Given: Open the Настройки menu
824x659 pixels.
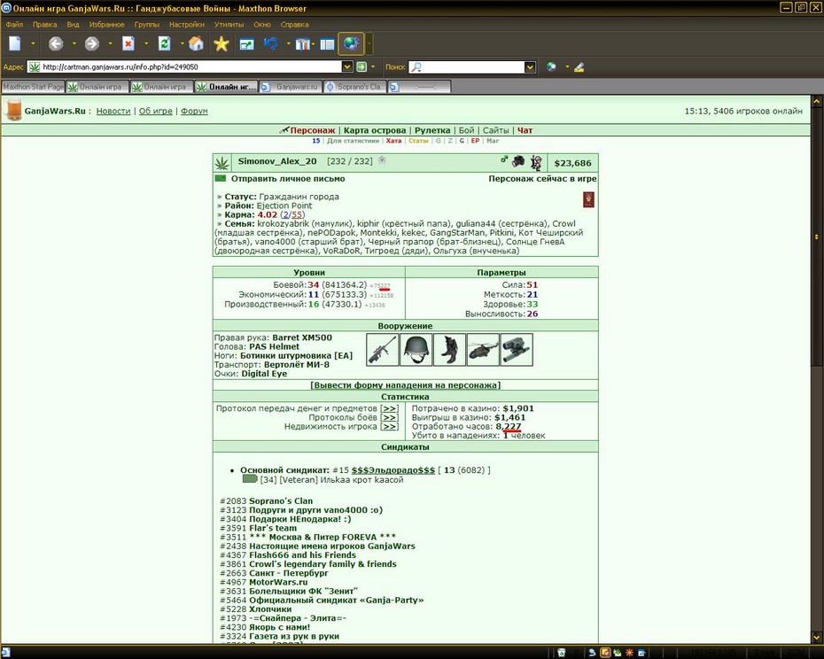Looking at the screenshot, I should pyautogui.click(x=187, y=24).
